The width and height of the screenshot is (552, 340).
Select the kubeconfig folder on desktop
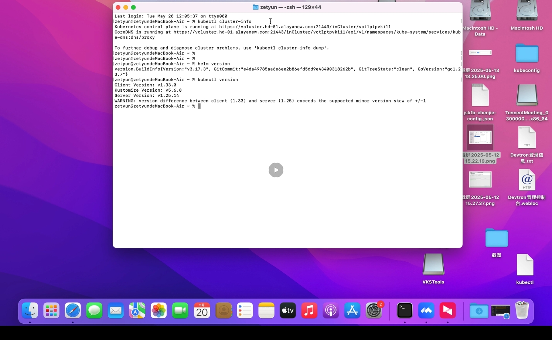(x=527, y=54)
